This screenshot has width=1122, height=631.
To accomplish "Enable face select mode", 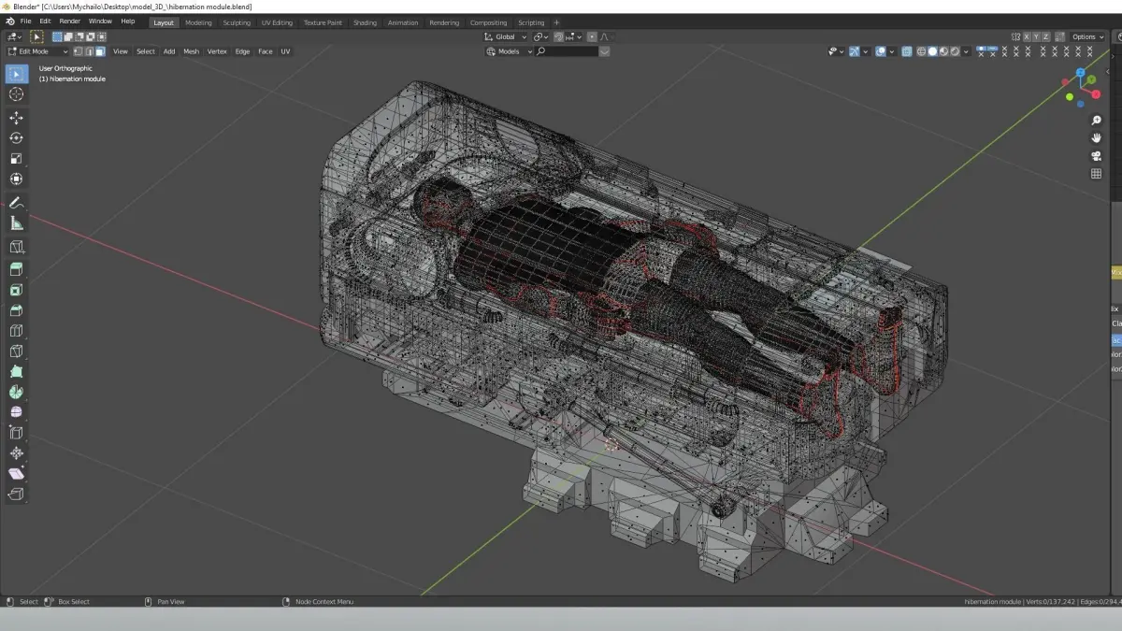I will (100, 51).
